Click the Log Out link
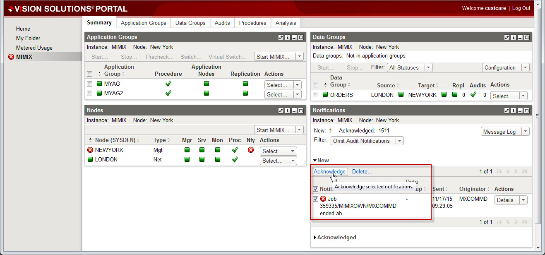Viewport: 545px width, 255px height. click(x=521, y=8)
